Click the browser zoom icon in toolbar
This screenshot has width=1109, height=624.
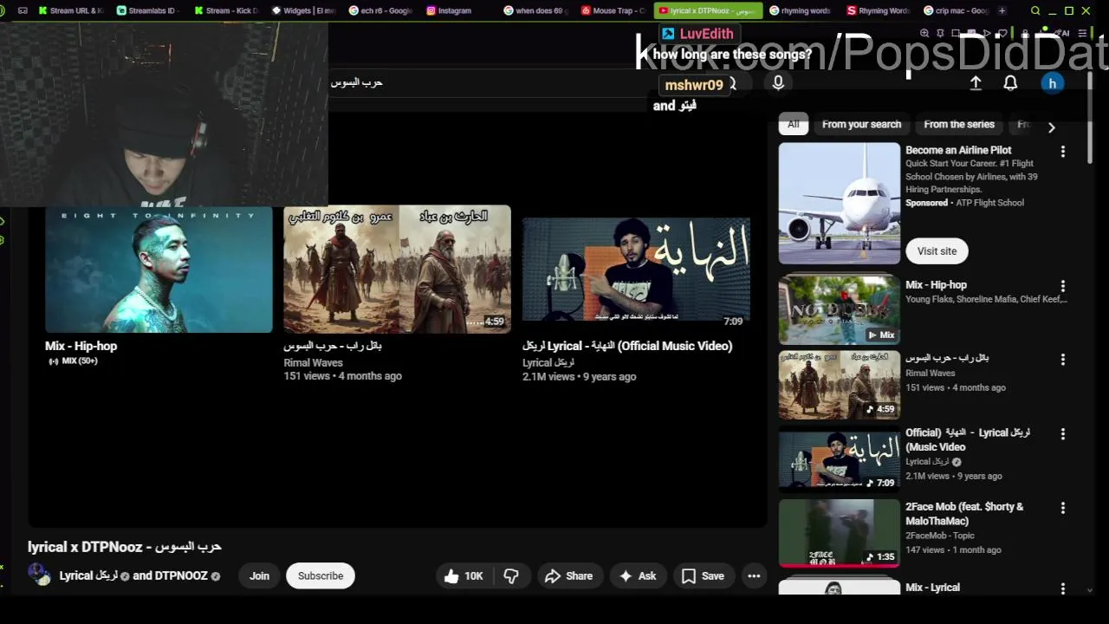click(924, 33)
